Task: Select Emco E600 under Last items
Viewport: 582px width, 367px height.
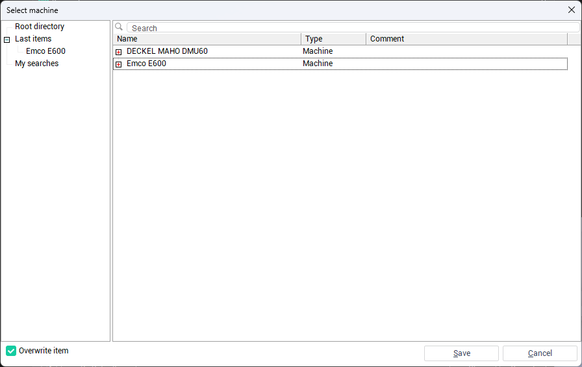Action: coord(45,51)
